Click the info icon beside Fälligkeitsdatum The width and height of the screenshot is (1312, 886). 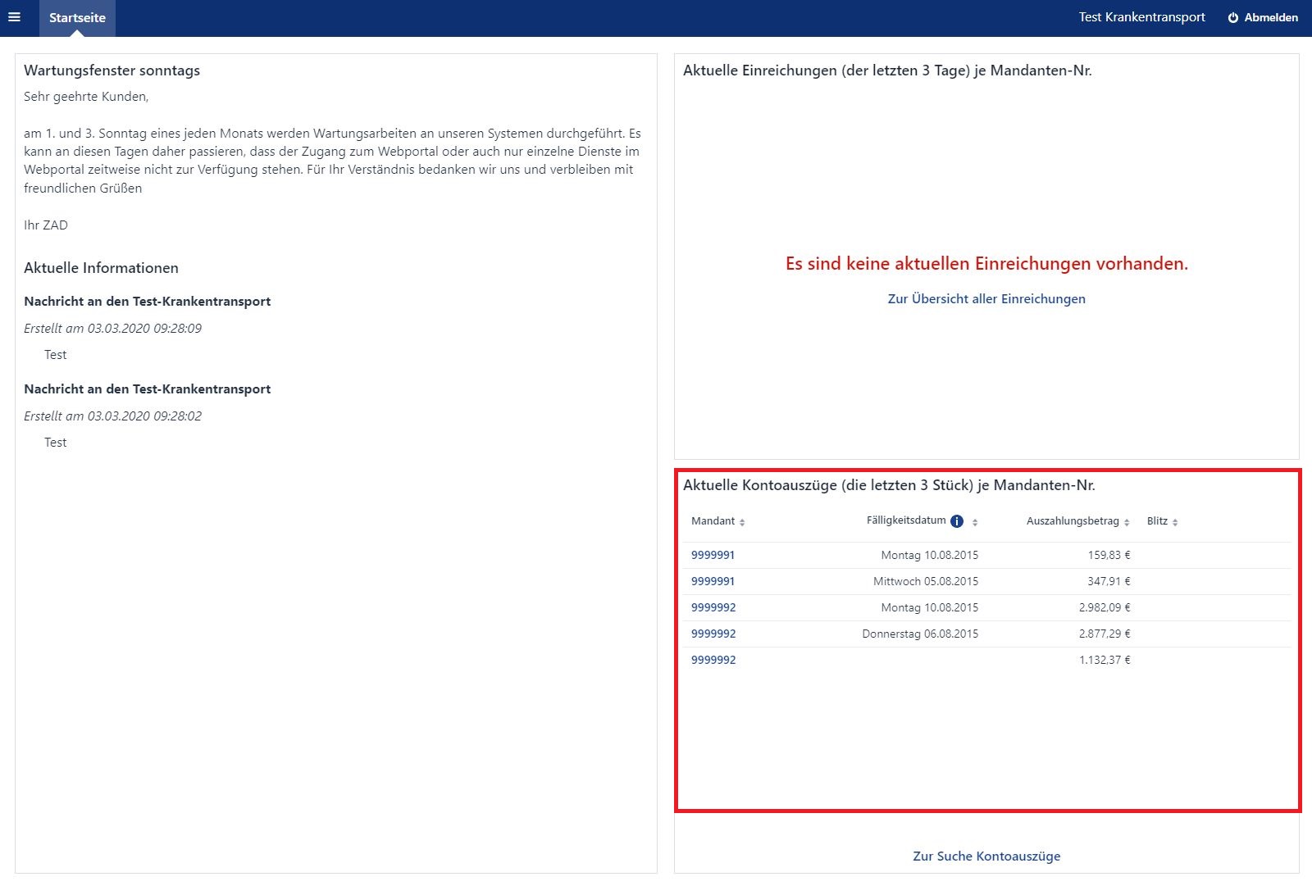point(956,521)
